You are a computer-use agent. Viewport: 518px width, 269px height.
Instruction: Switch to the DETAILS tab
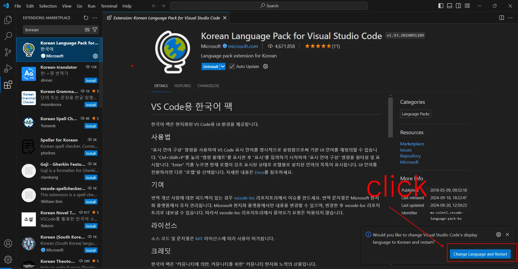point(161,86)
